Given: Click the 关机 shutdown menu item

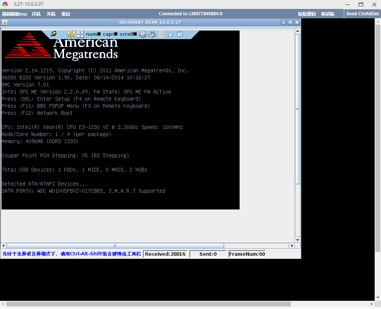Looking at the screenshot, I should click(51, 14).
